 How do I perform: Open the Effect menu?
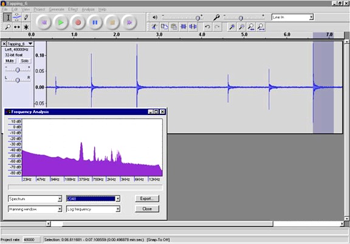pos(73,9)
